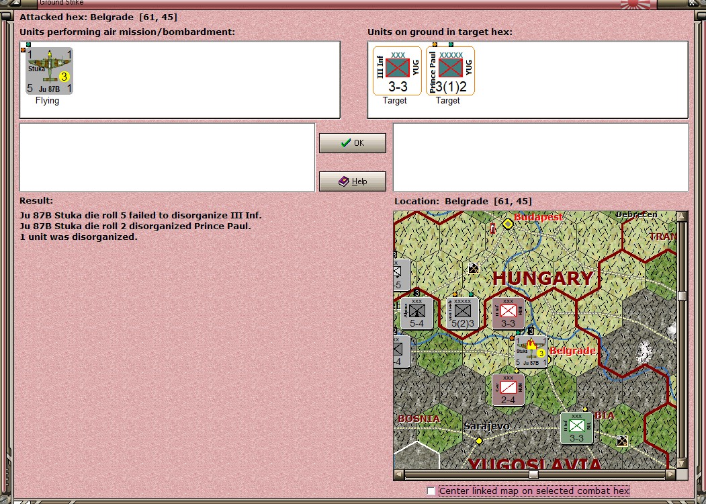Click the Stuka counter on Belgrade hex
Viewport: 706px width, 504px height.
pyautogui.click(x=531, y=351)
